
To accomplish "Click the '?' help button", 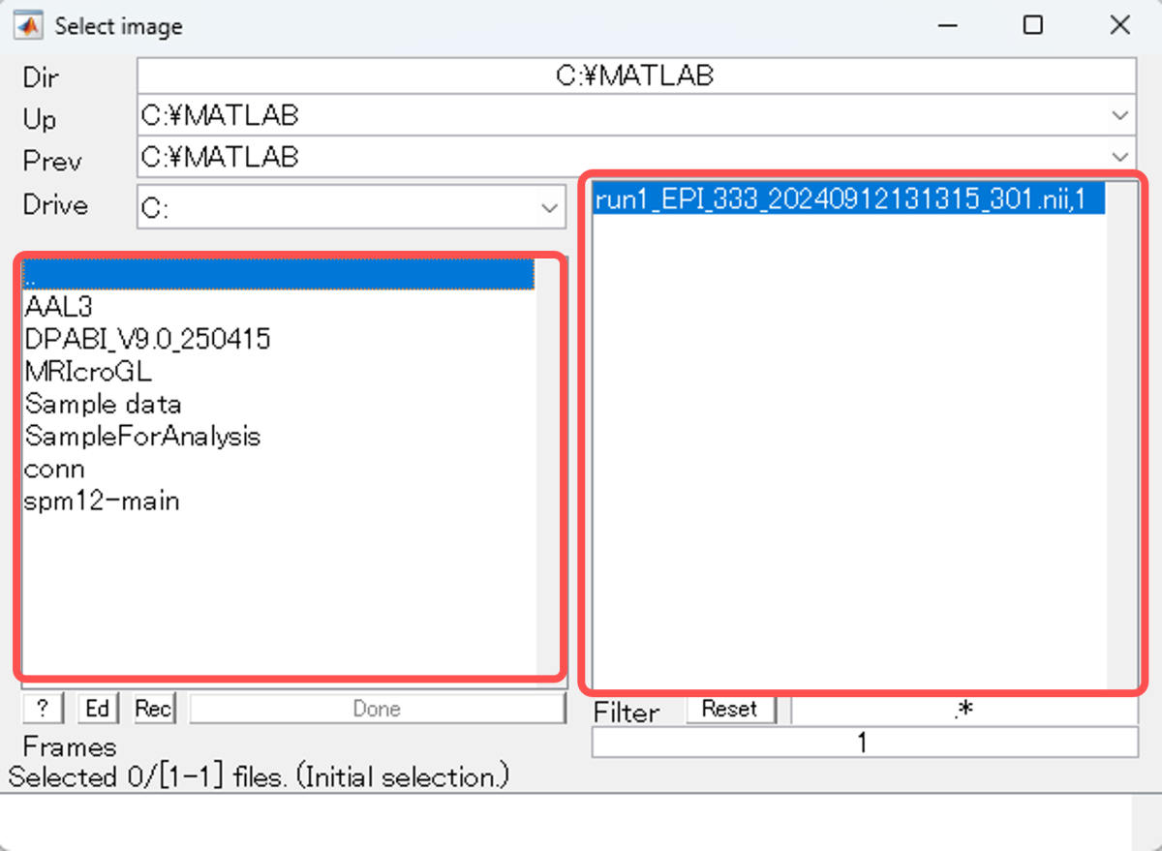I will 43,709.
